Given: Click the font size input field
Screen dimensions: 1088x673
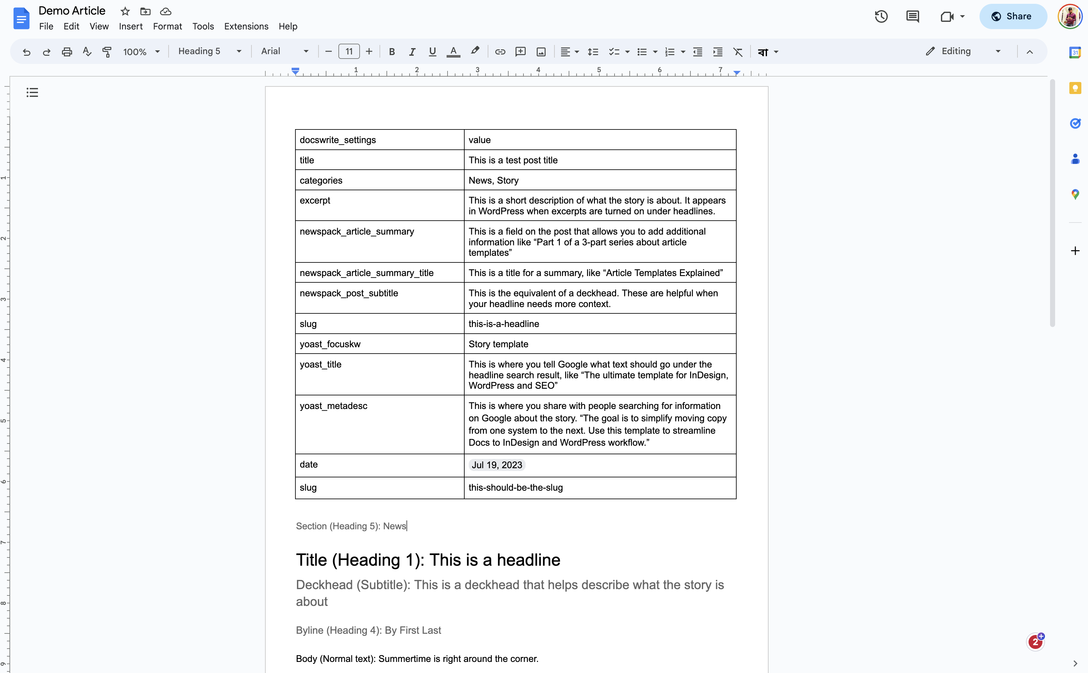Looking at the screenshot, I should [349, 51].
